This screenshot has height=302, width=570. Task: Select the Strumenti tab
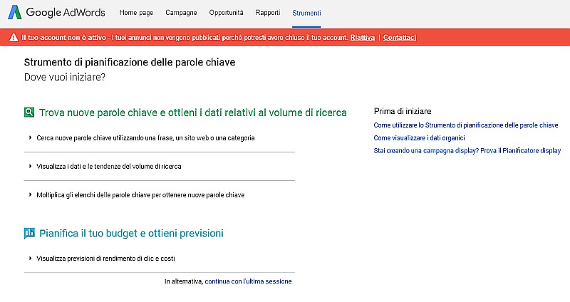pos(306,13)
